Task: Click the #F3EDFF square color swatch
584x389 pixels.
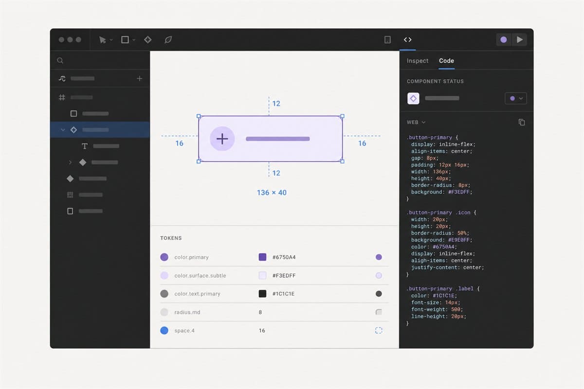Action: pos(262,275)
